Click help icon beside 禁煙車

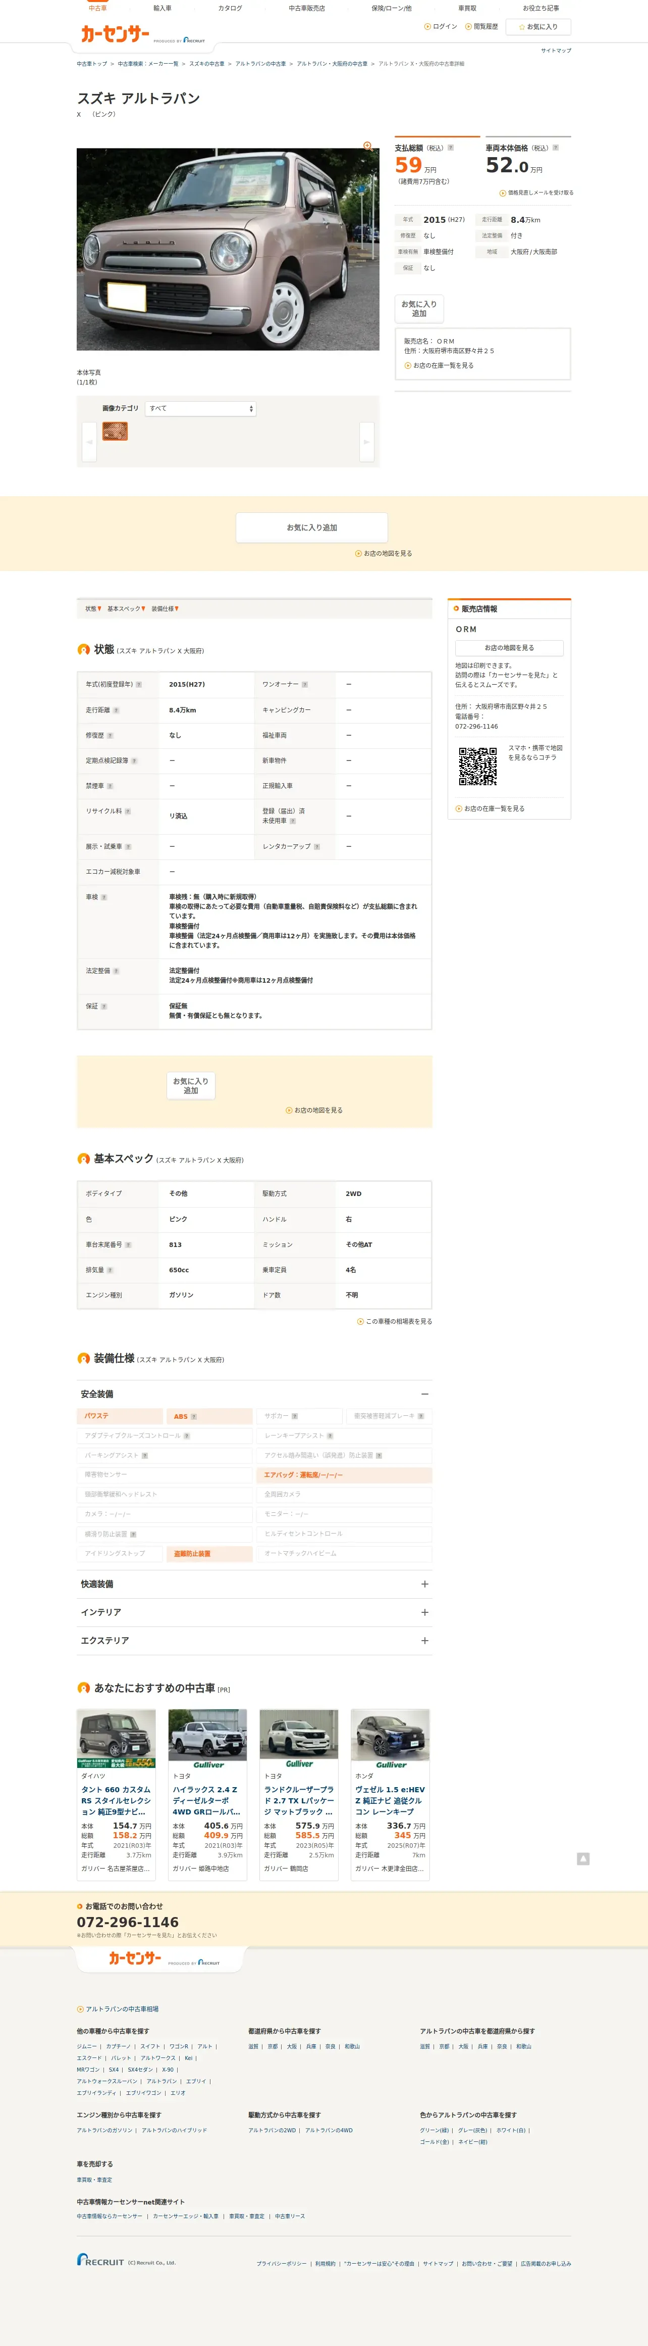point(110,786)
